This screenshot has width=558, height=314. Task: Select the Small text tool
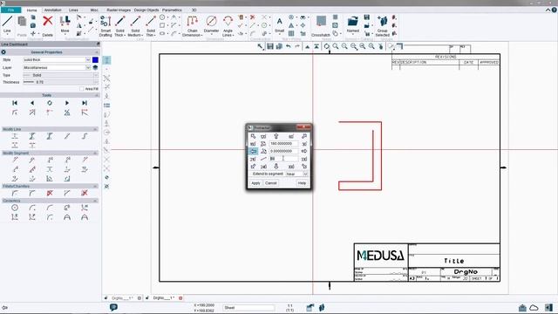pyautogui.click(x=279, y=24)
